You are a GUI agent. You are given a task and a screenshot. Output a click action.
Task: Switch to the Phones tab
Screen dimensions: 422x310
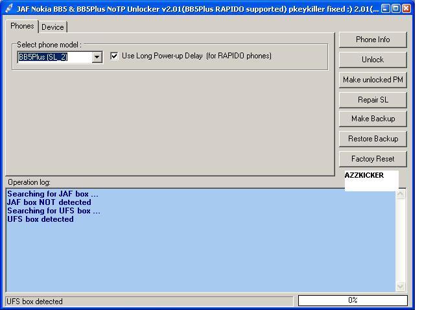(22, 26)
